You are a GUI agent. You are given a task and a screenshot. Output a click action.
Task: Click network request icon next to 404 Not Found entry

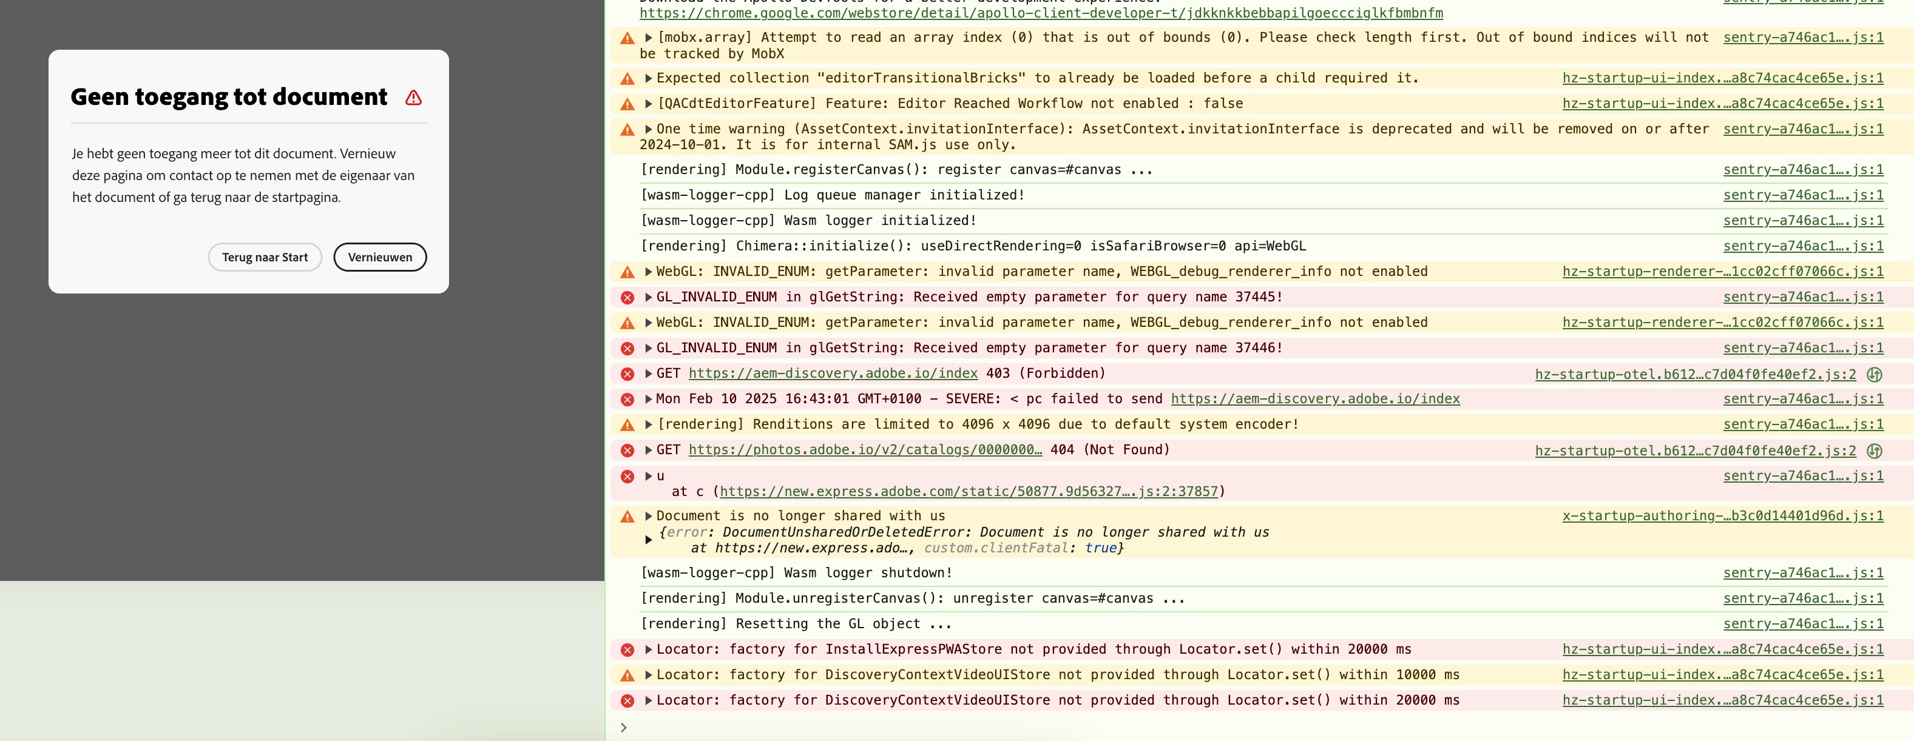coord(1874,451)
